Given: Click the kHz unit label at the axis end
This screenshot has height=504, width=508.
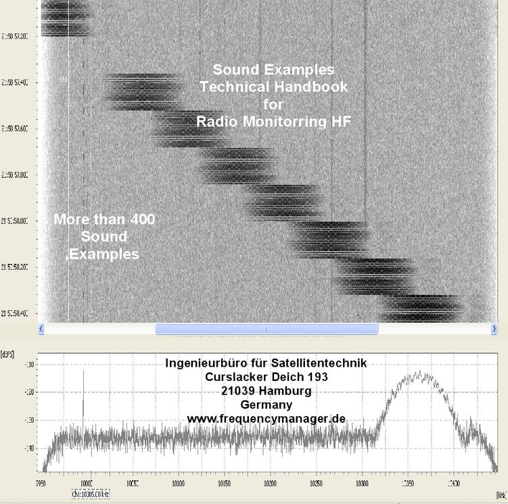Looking at the screenshot, I should [x=501, y=495].
